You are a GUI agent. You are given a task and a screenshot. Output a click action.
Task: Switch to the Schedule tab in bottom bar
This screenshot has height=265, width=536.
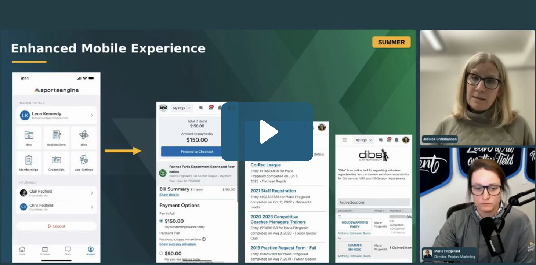click(x=45, y=250)
